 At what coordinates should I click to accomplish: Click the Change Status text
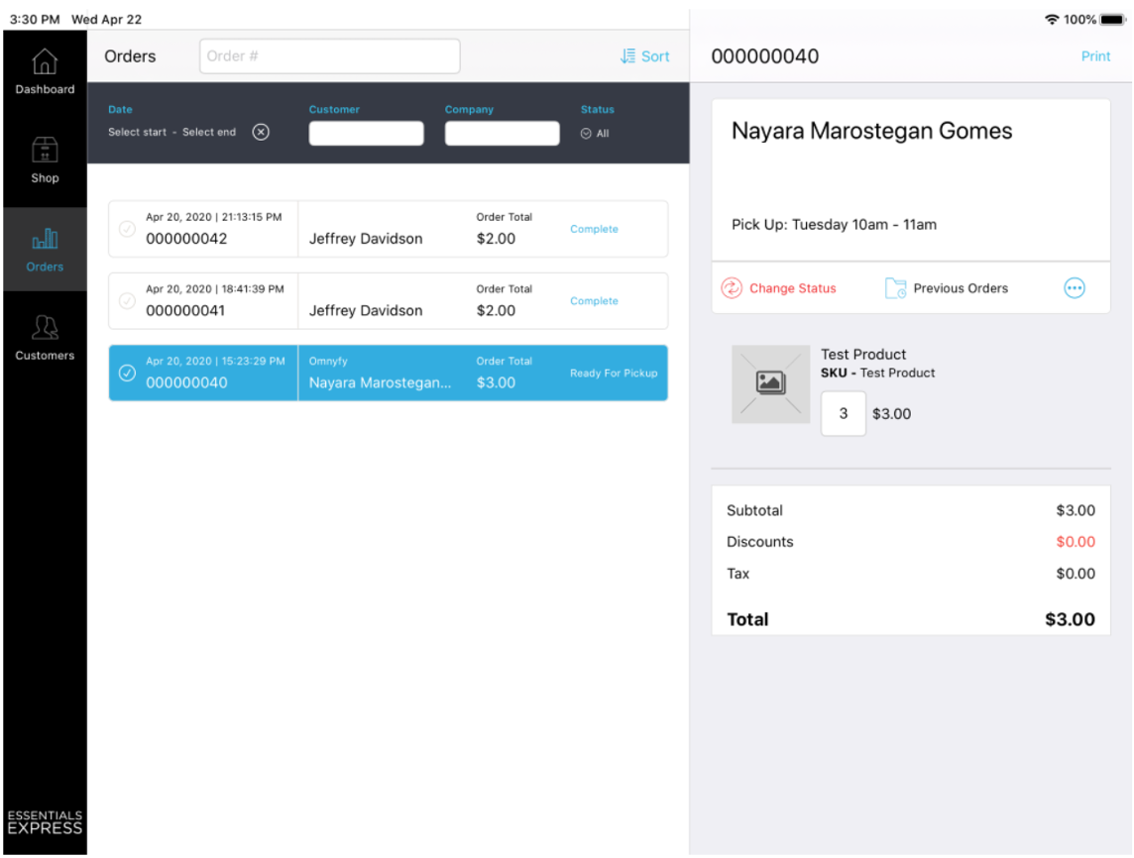[793, 288]
